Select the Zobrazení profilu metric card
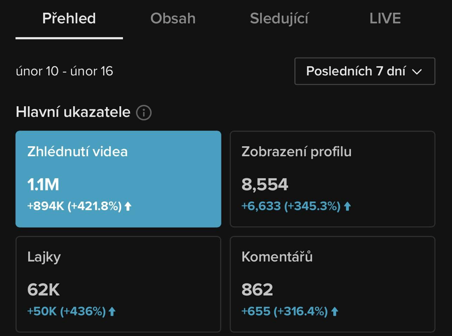Image resolution: width=452 pixels, height=336 pixels. [332, 179]
